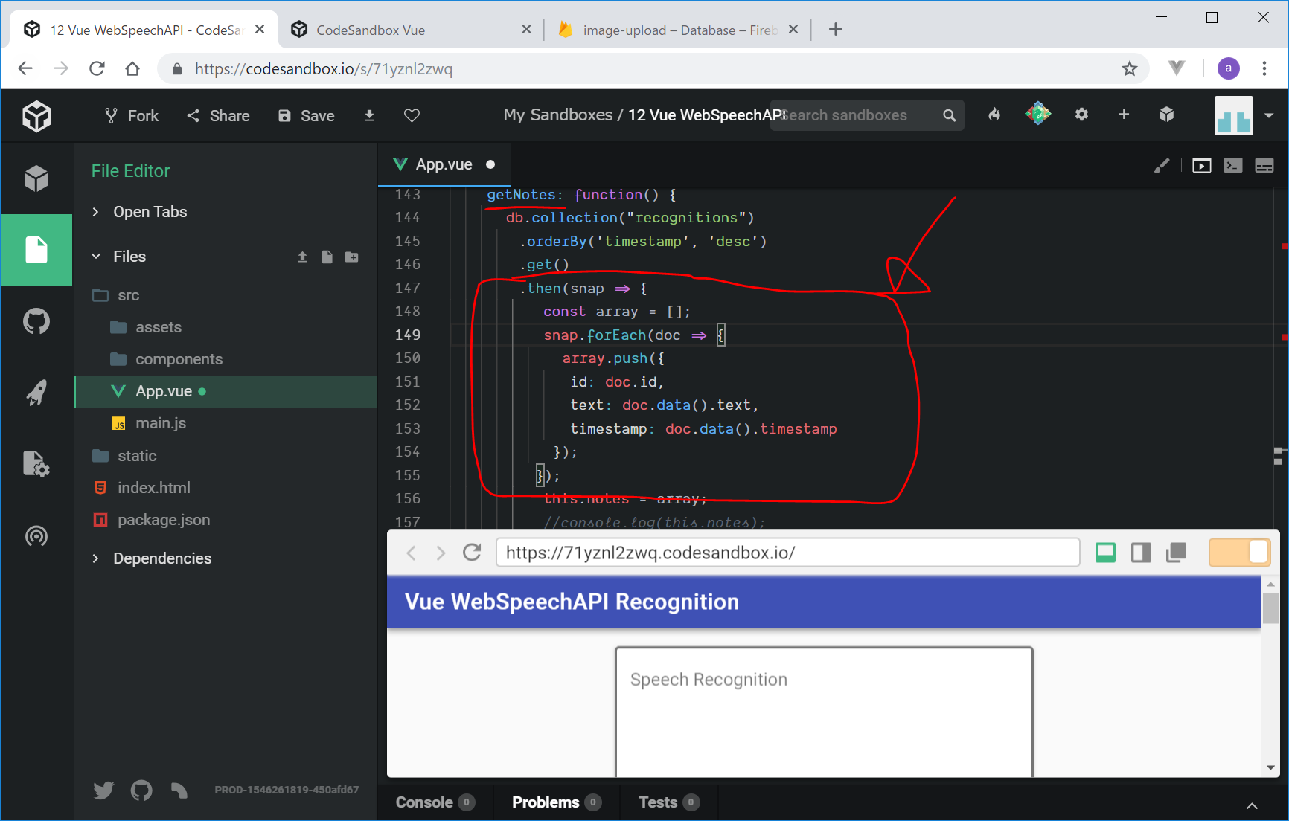
Task: Click the Speech Recognition text area
Action: point(824,712)
